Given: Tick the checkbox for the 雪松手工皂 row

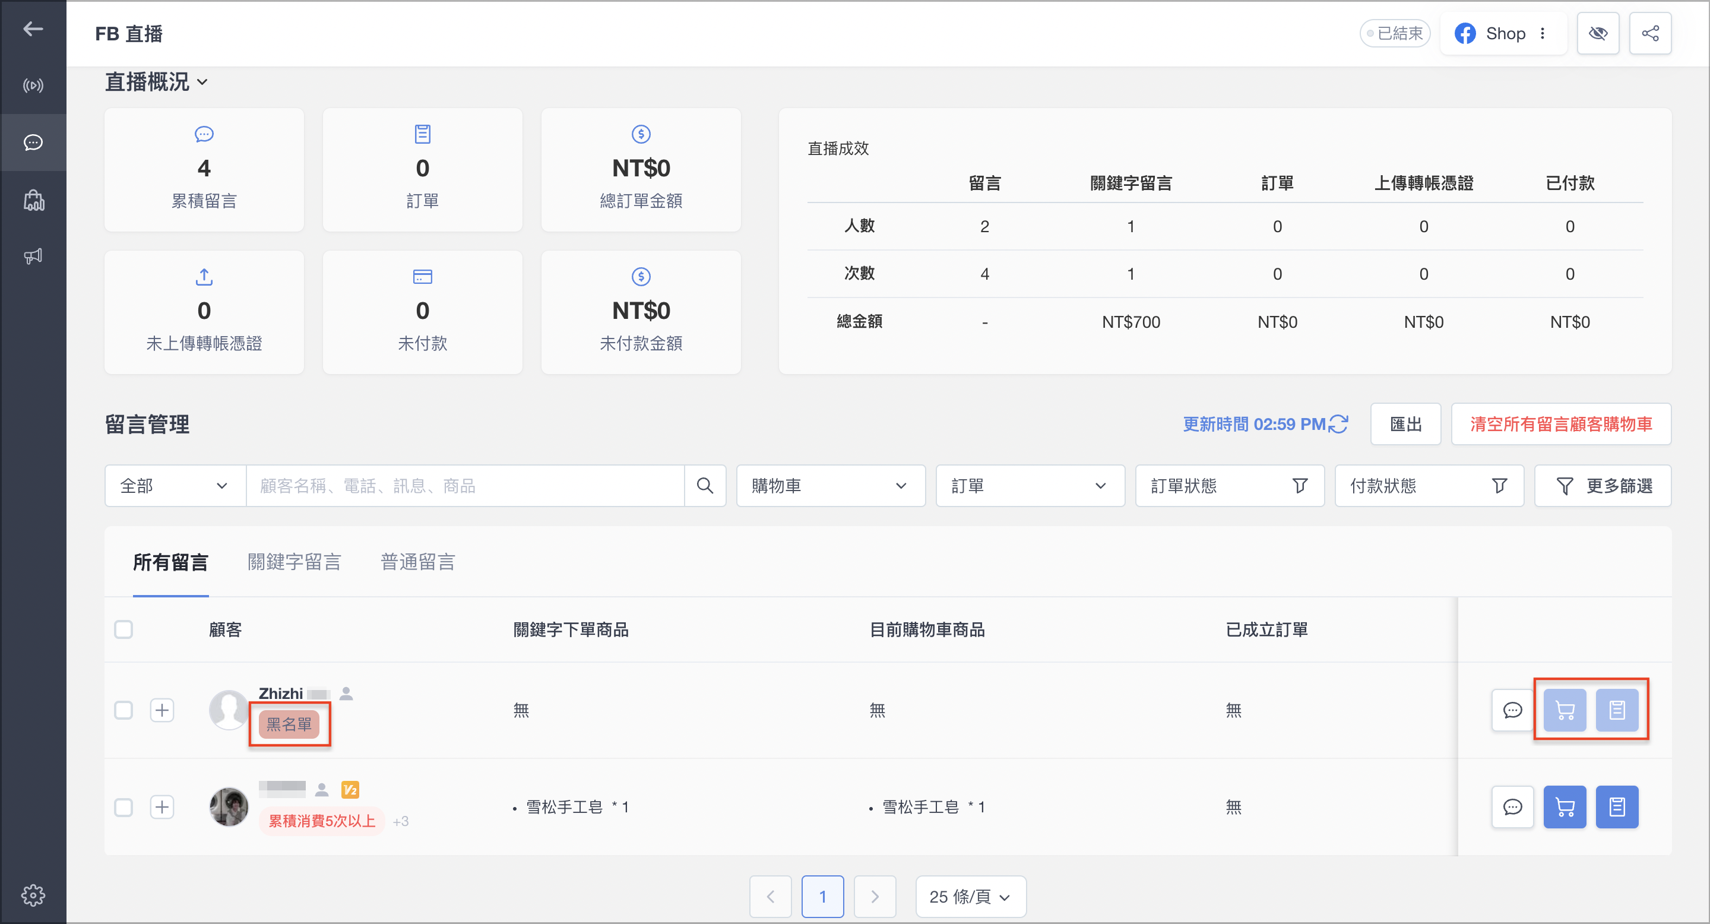Looking at the screenshot, I should click(123, 807).
